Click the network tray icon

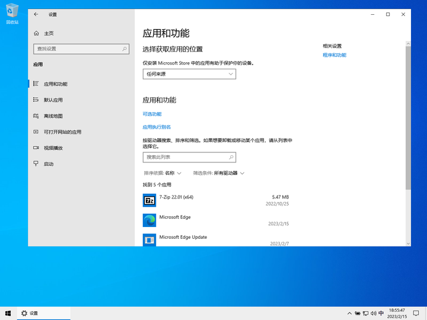pyautogui.click(x=366, y=313)
